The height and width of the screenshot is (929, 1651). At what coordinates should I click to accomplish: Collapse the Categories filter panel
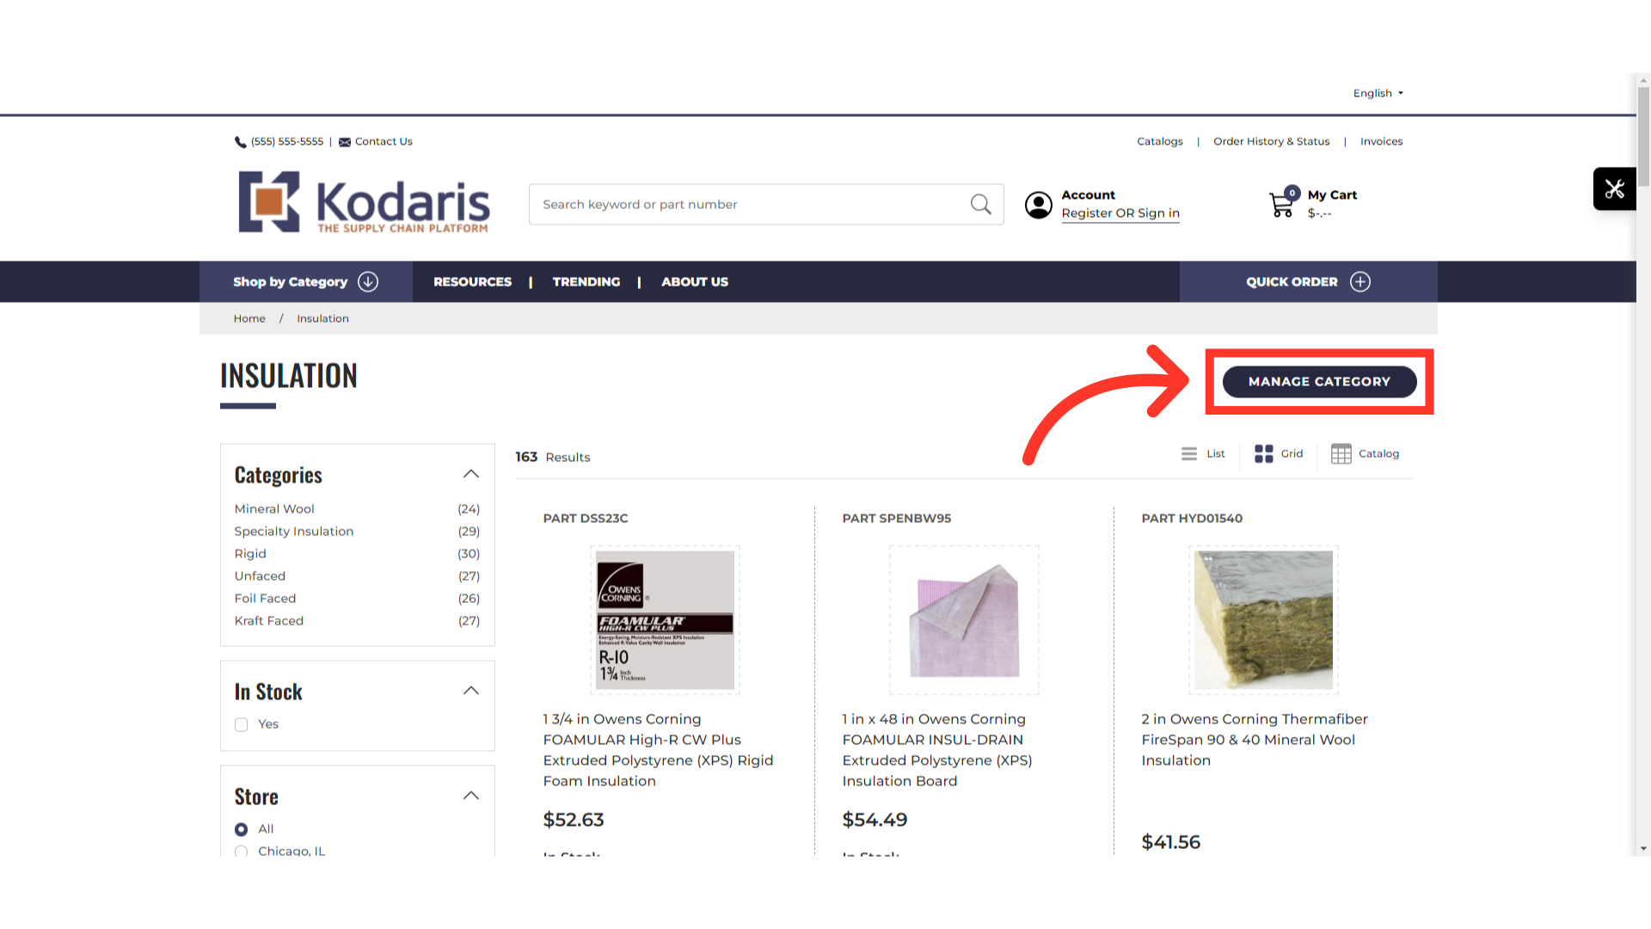pyautogui.click(x=471, y=474)
